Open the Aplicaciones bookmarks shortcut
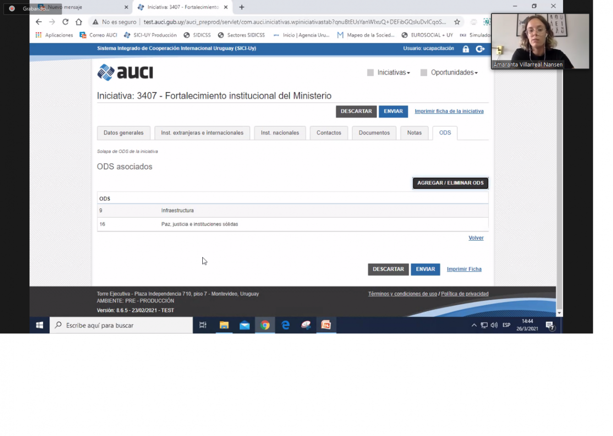Screen dimensions: 613x436 point(54,35)
